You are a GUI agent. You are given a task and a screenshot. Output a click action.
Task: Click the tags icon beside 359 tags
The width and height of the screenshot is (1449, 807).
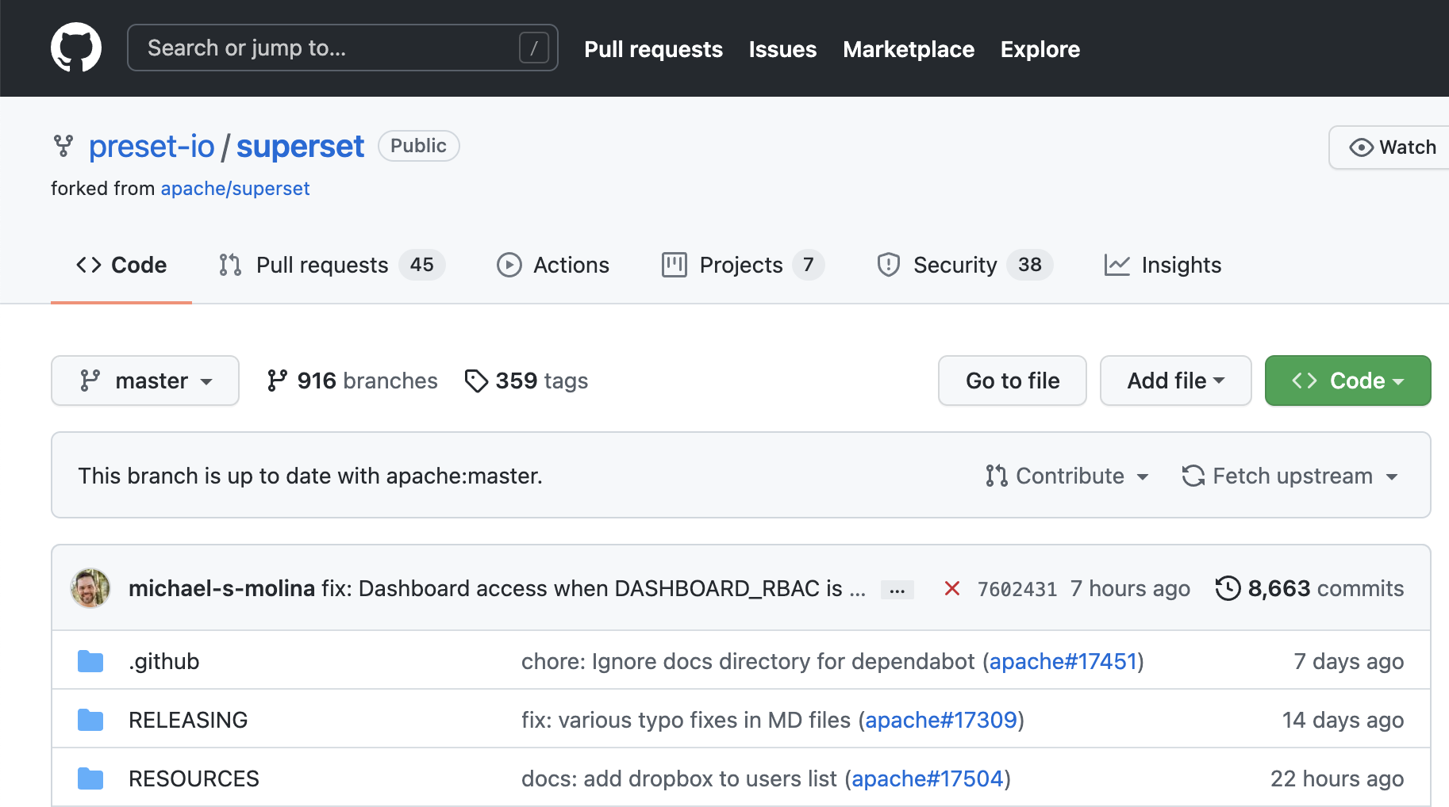tap(476, 381)
